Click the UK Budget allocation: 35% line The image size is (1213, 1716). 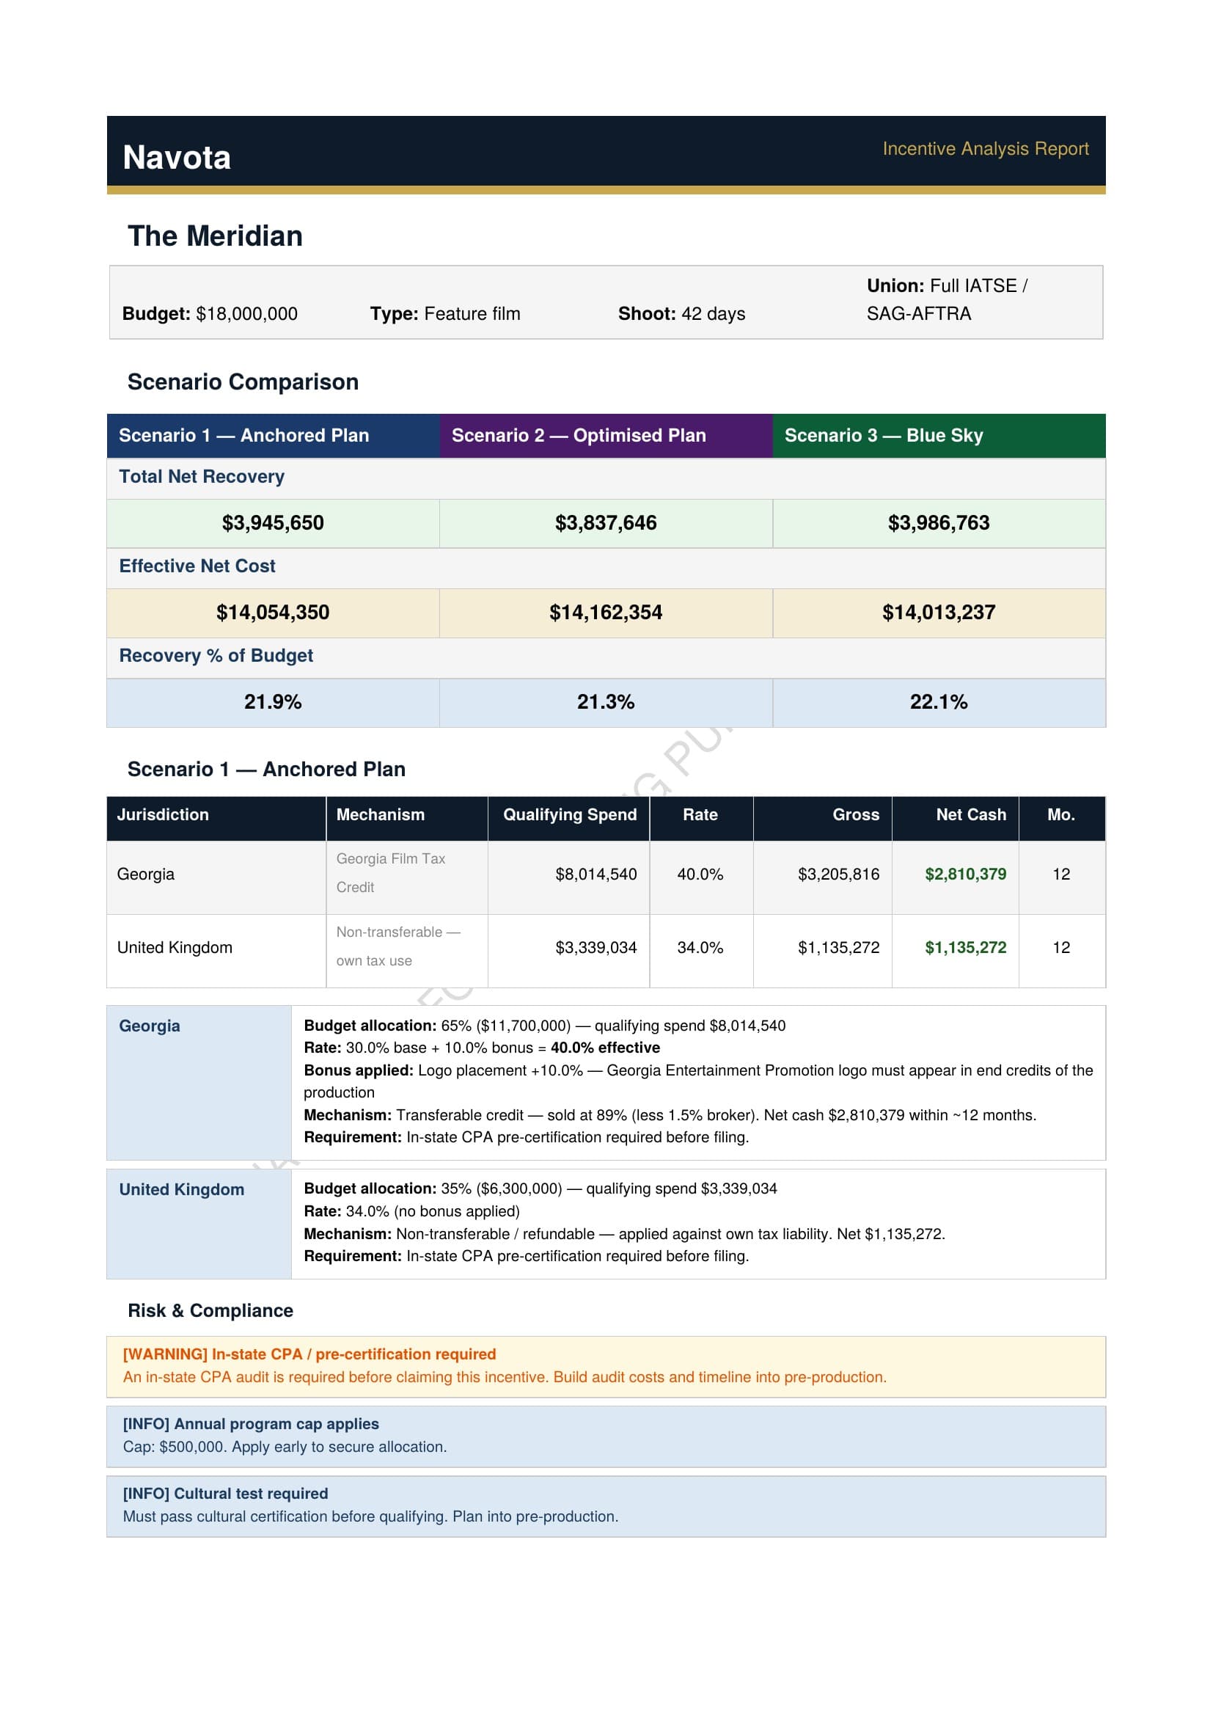(x=540, y=1189)
